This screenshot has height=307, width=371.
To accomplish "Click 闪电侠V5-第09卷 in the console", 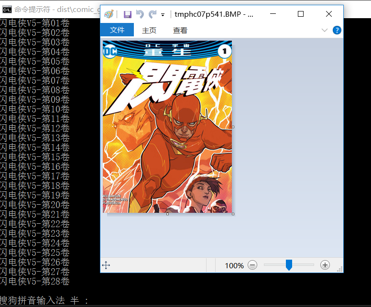I will pos(35,99).
